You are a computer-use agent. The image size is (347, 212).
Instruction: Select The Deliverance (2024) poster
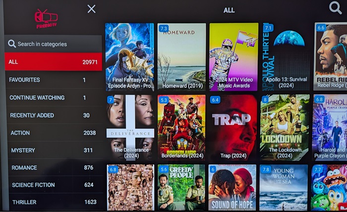tap(130, 128)
